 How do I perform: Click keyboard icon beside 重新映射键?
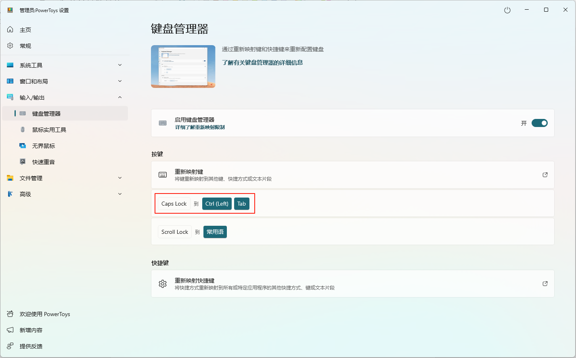163,175
